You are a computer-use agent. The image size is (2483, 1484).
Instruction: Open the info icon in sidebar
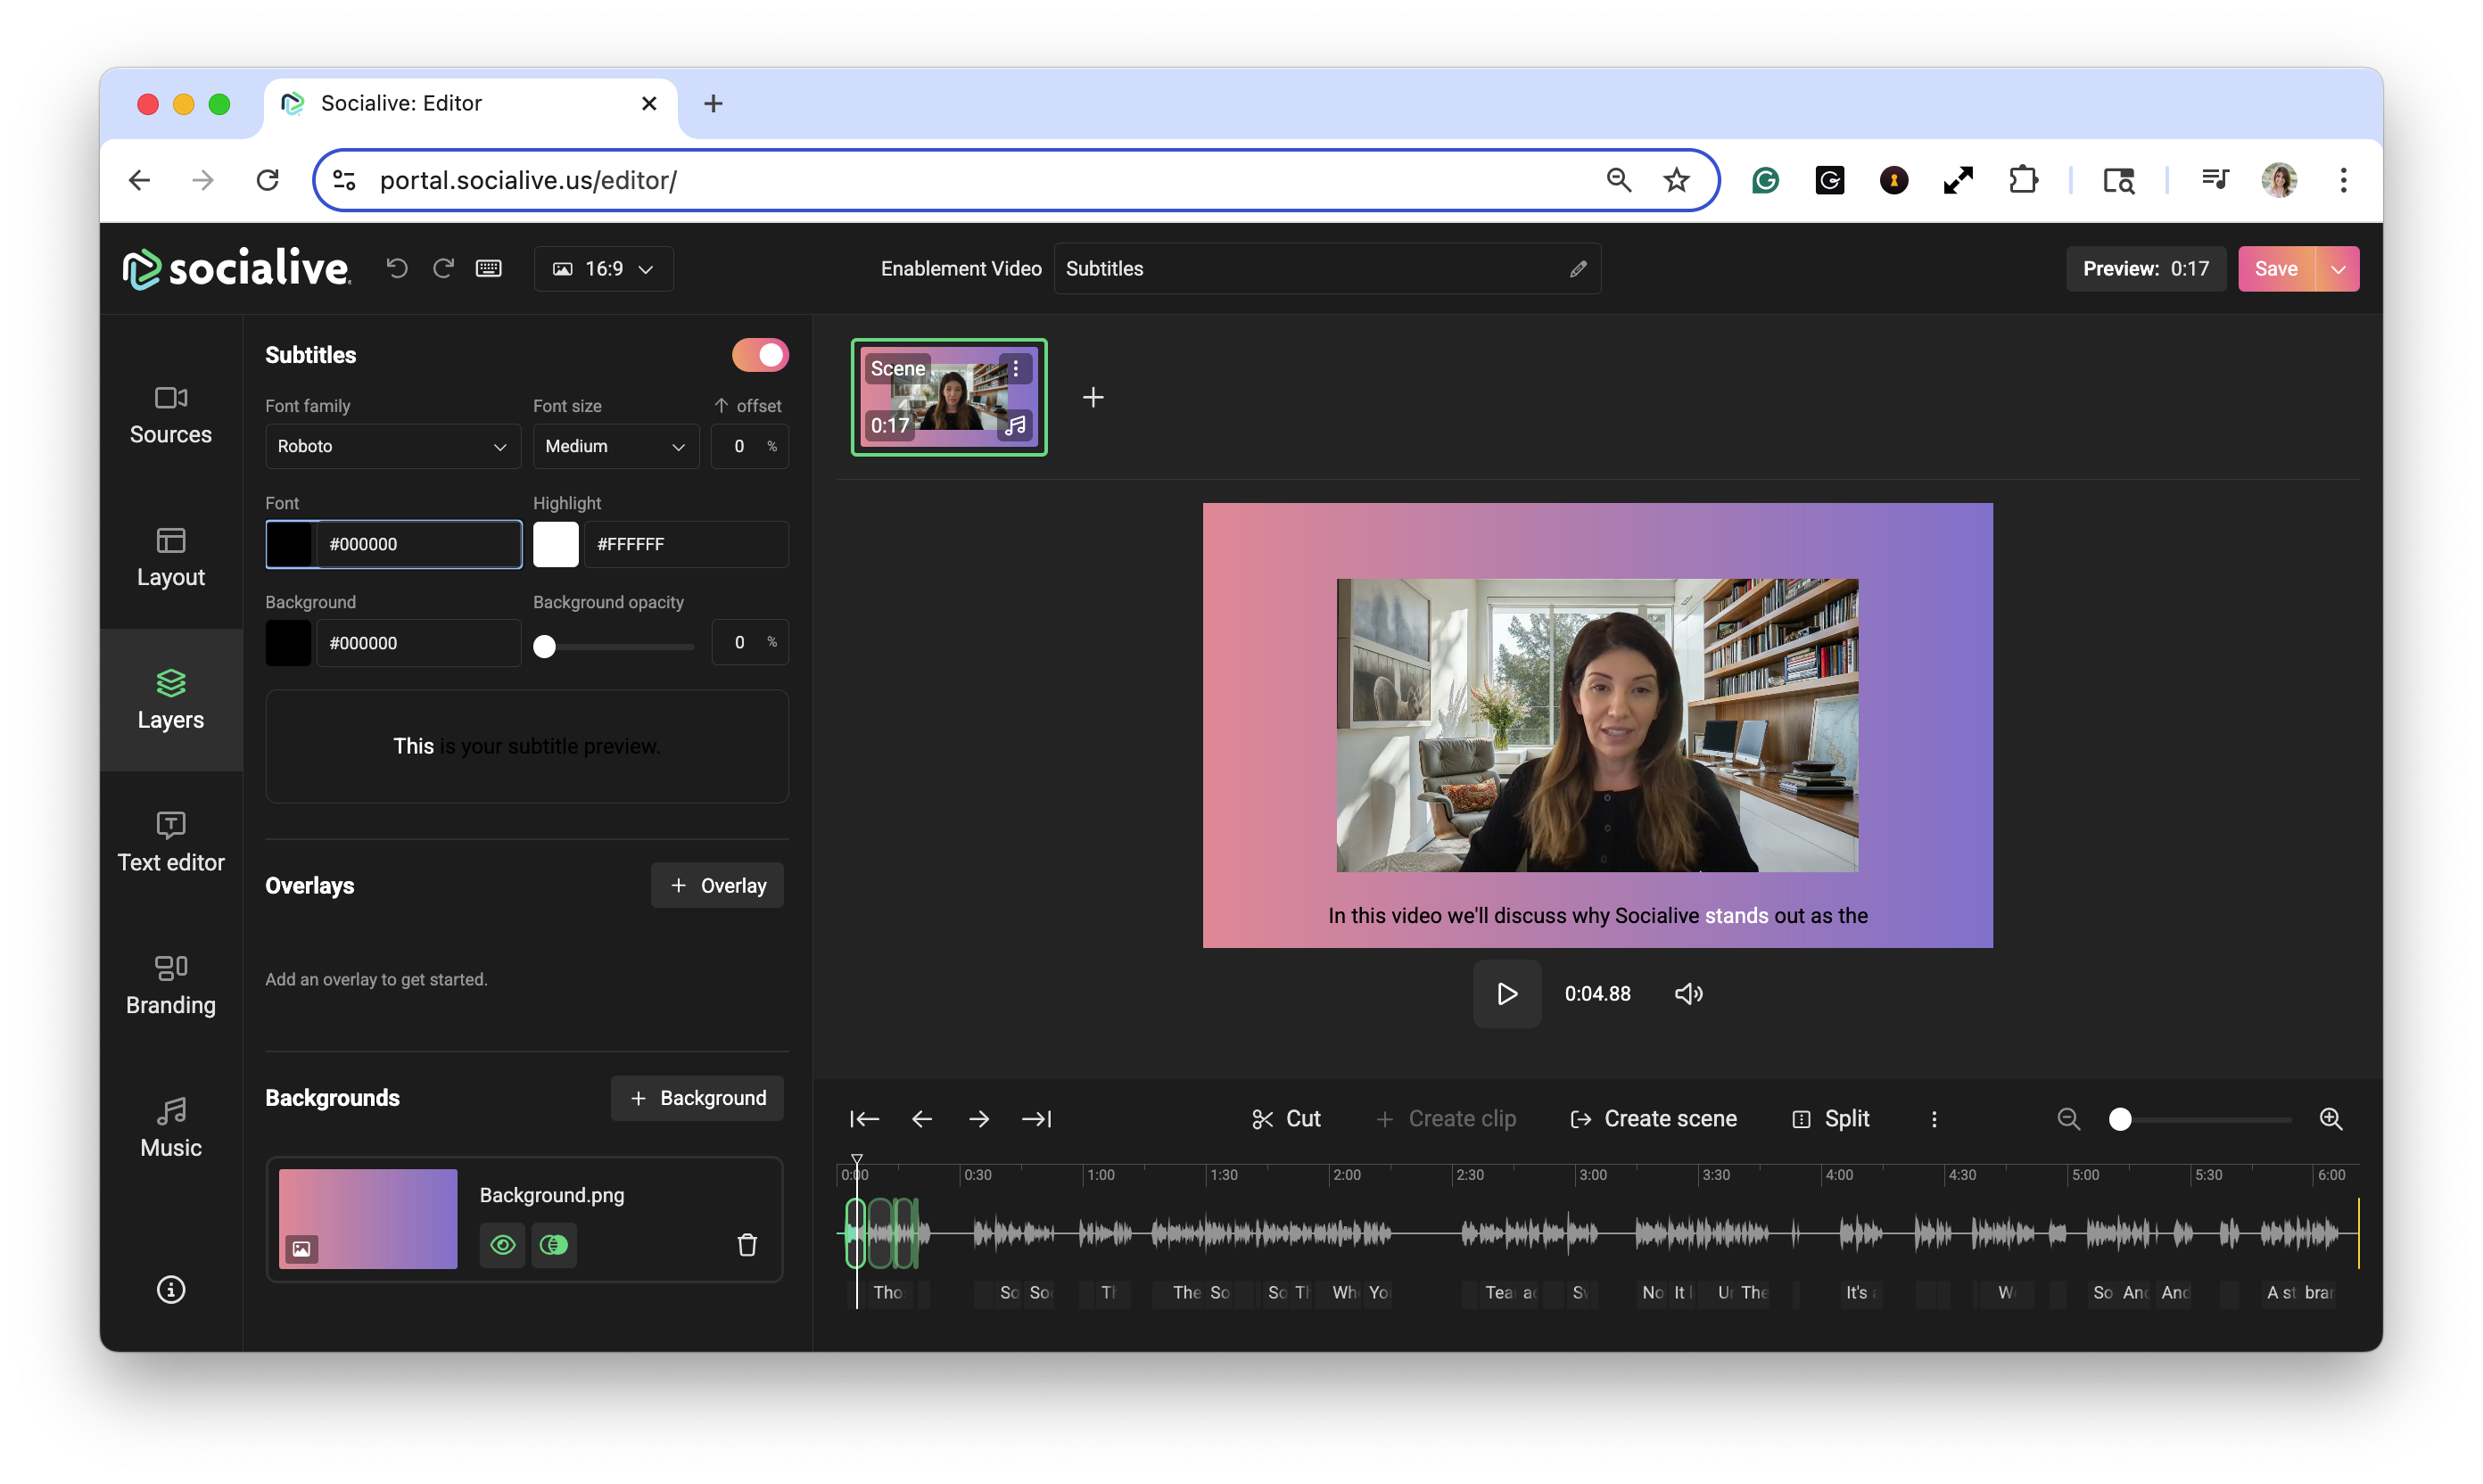click(171, 1290)
